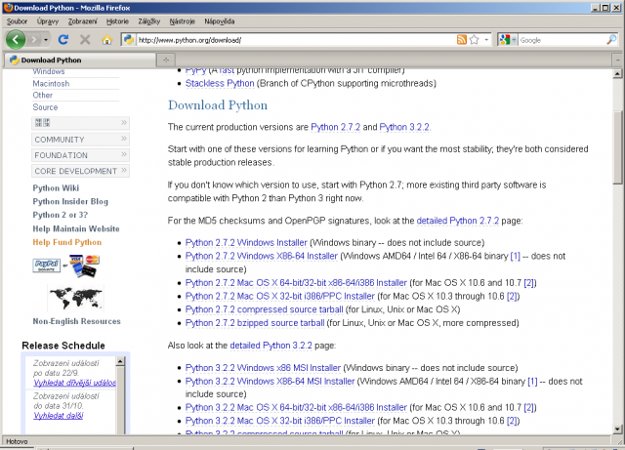The image size is (625, 450).
Task: Click the Help Fund Python link
Action: click(x=67, y=242)
